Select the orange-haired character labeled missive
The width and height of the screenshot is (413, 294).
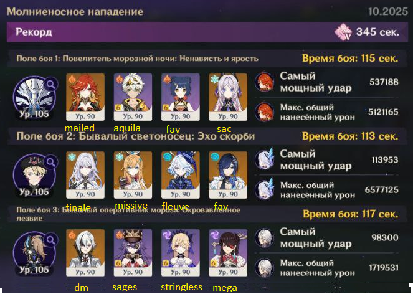point(133,175)
